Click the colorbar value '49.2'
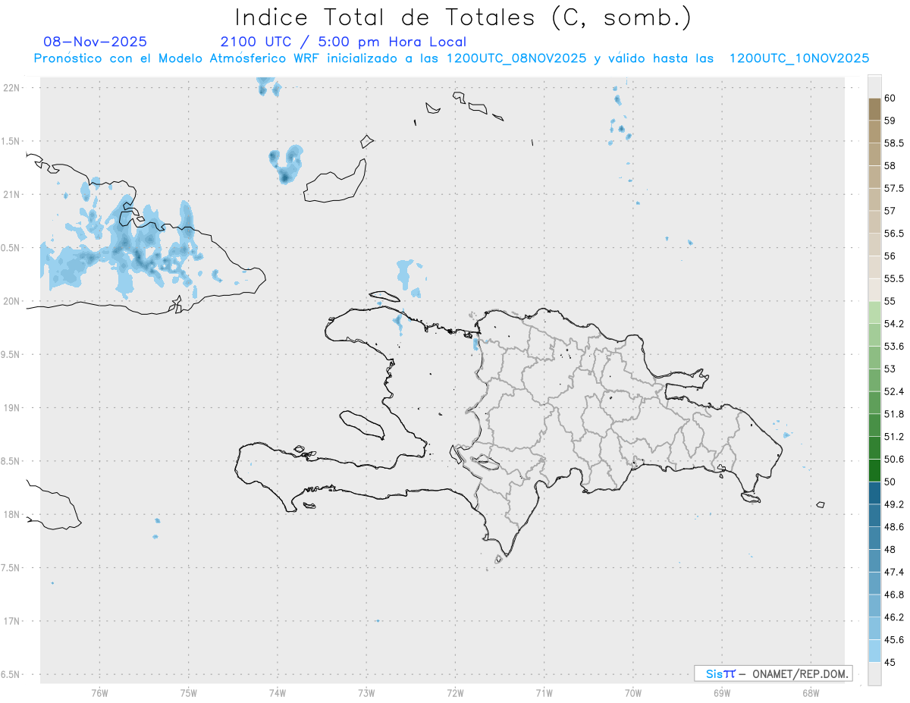The height and width of the screenshot is (703, 910). 894,504
